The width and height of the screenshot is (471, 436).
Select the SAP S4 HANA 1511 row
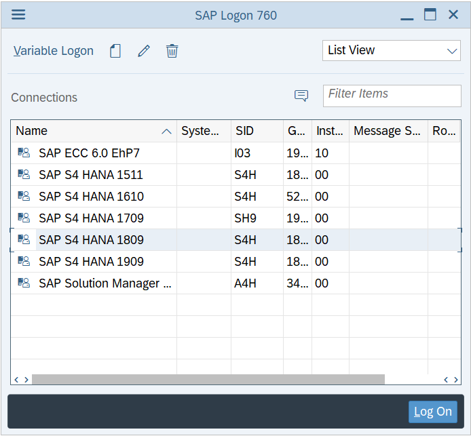[x=91, y=175]
